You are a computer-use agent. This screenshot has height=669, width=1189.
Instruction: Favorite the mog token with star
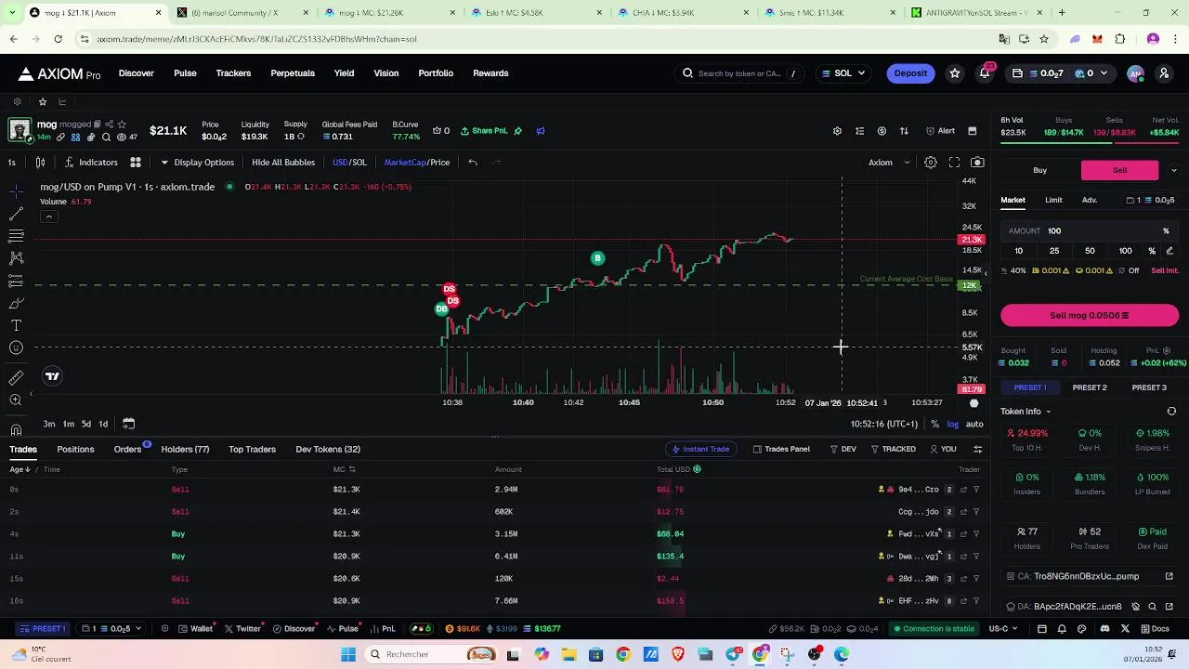[x=122, y=125]
